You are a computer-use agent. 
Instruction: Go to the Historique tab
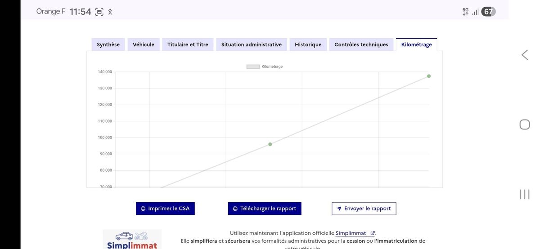[x=308, y=44]
